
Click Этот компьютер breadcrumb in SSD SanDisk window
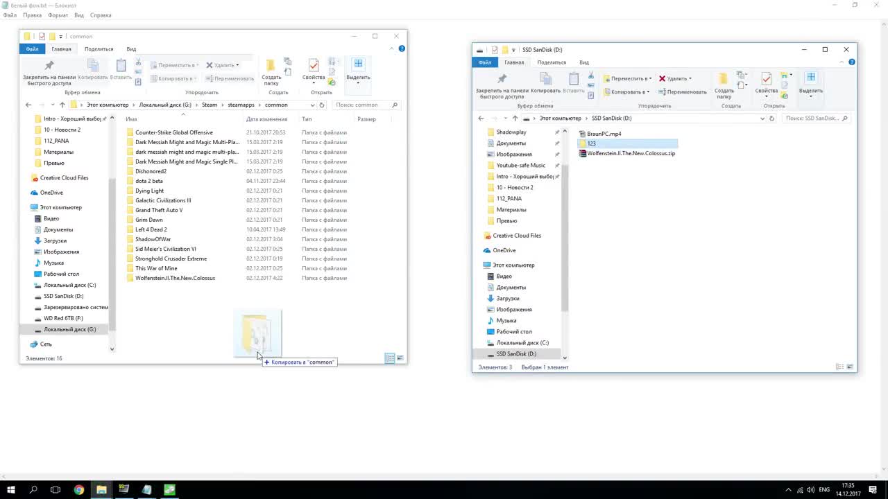[561, 118]
